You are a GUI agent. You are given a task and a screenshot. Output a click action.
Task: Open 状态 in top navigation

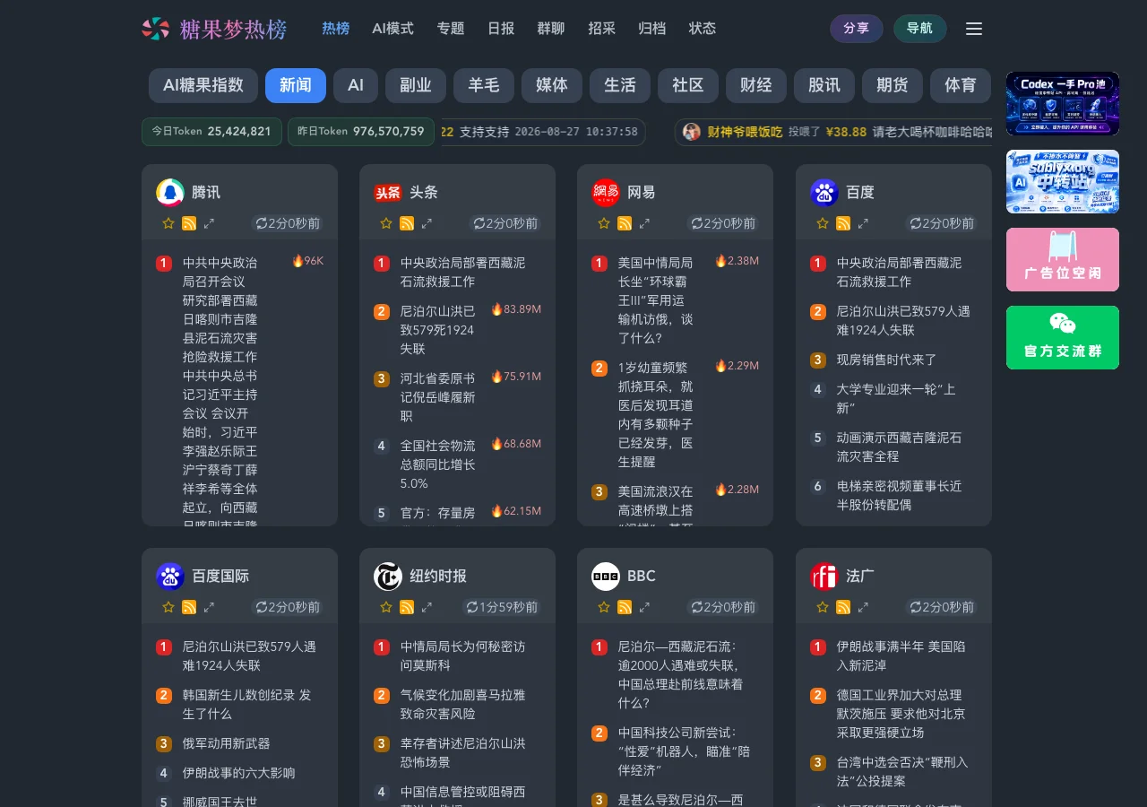703,29
